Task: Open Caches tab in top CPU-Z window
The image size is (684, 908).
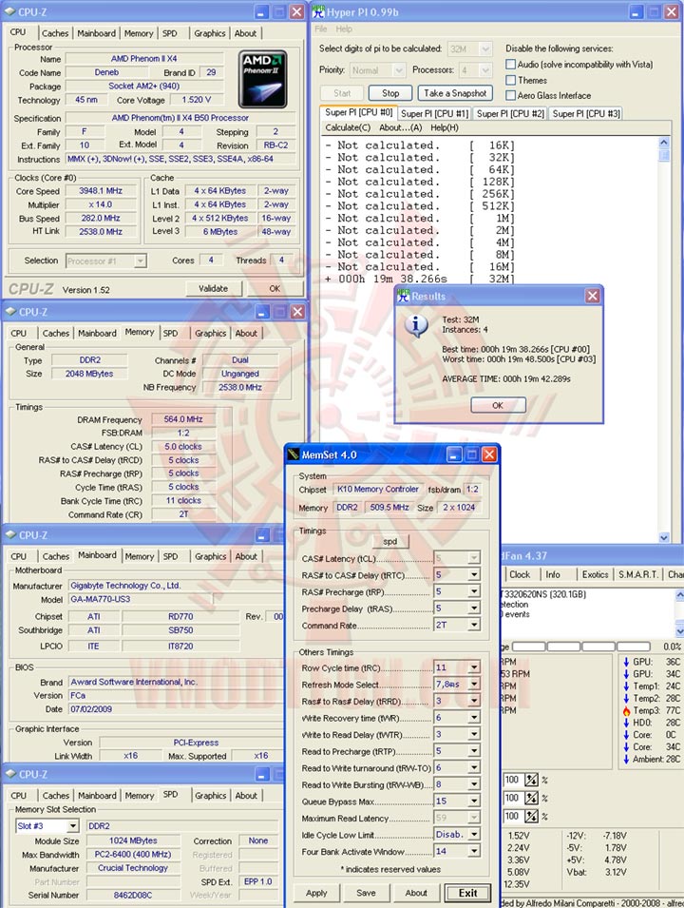Action: (x=55, y=33)
